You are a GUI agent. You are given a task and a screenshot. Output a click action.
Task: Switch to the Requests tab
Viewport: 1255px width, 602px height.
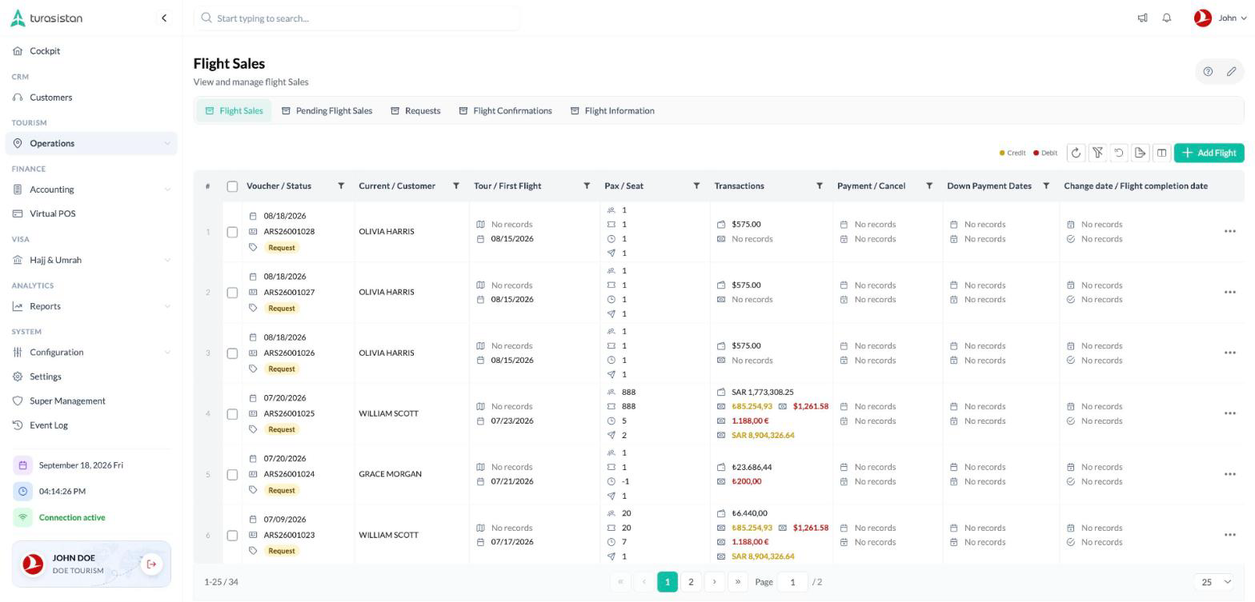point(415,110)
